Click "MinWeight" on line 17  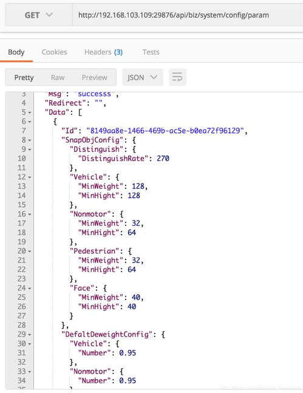point(101,224)
